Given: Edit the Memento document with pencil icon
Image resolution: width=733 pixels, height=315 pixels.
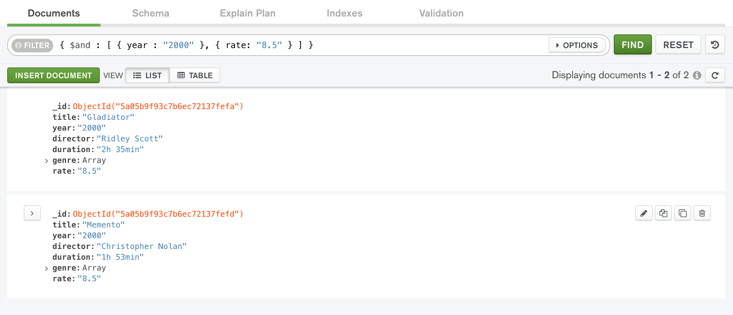Looking at the screenshot, I should pyautogui.click(x=644, y=213).
